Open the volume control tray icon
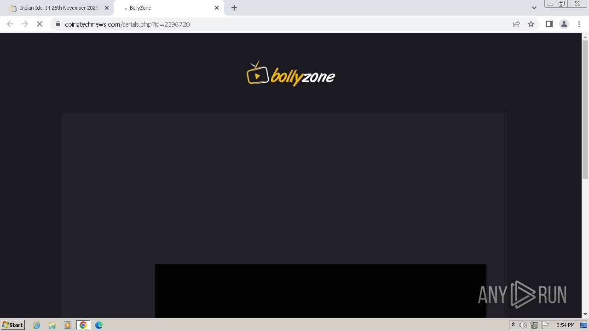 [523, 325]
